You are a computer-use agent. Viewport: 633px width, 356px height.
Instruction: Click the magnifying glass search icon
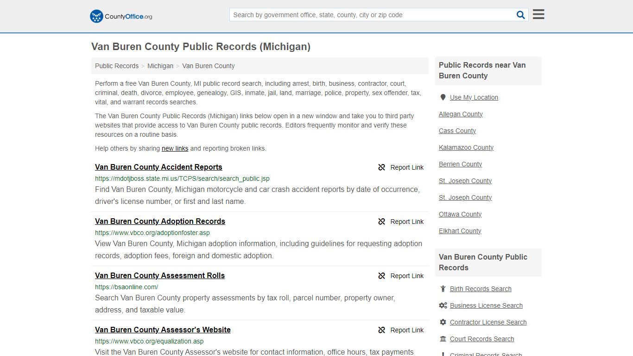[521, 15]
